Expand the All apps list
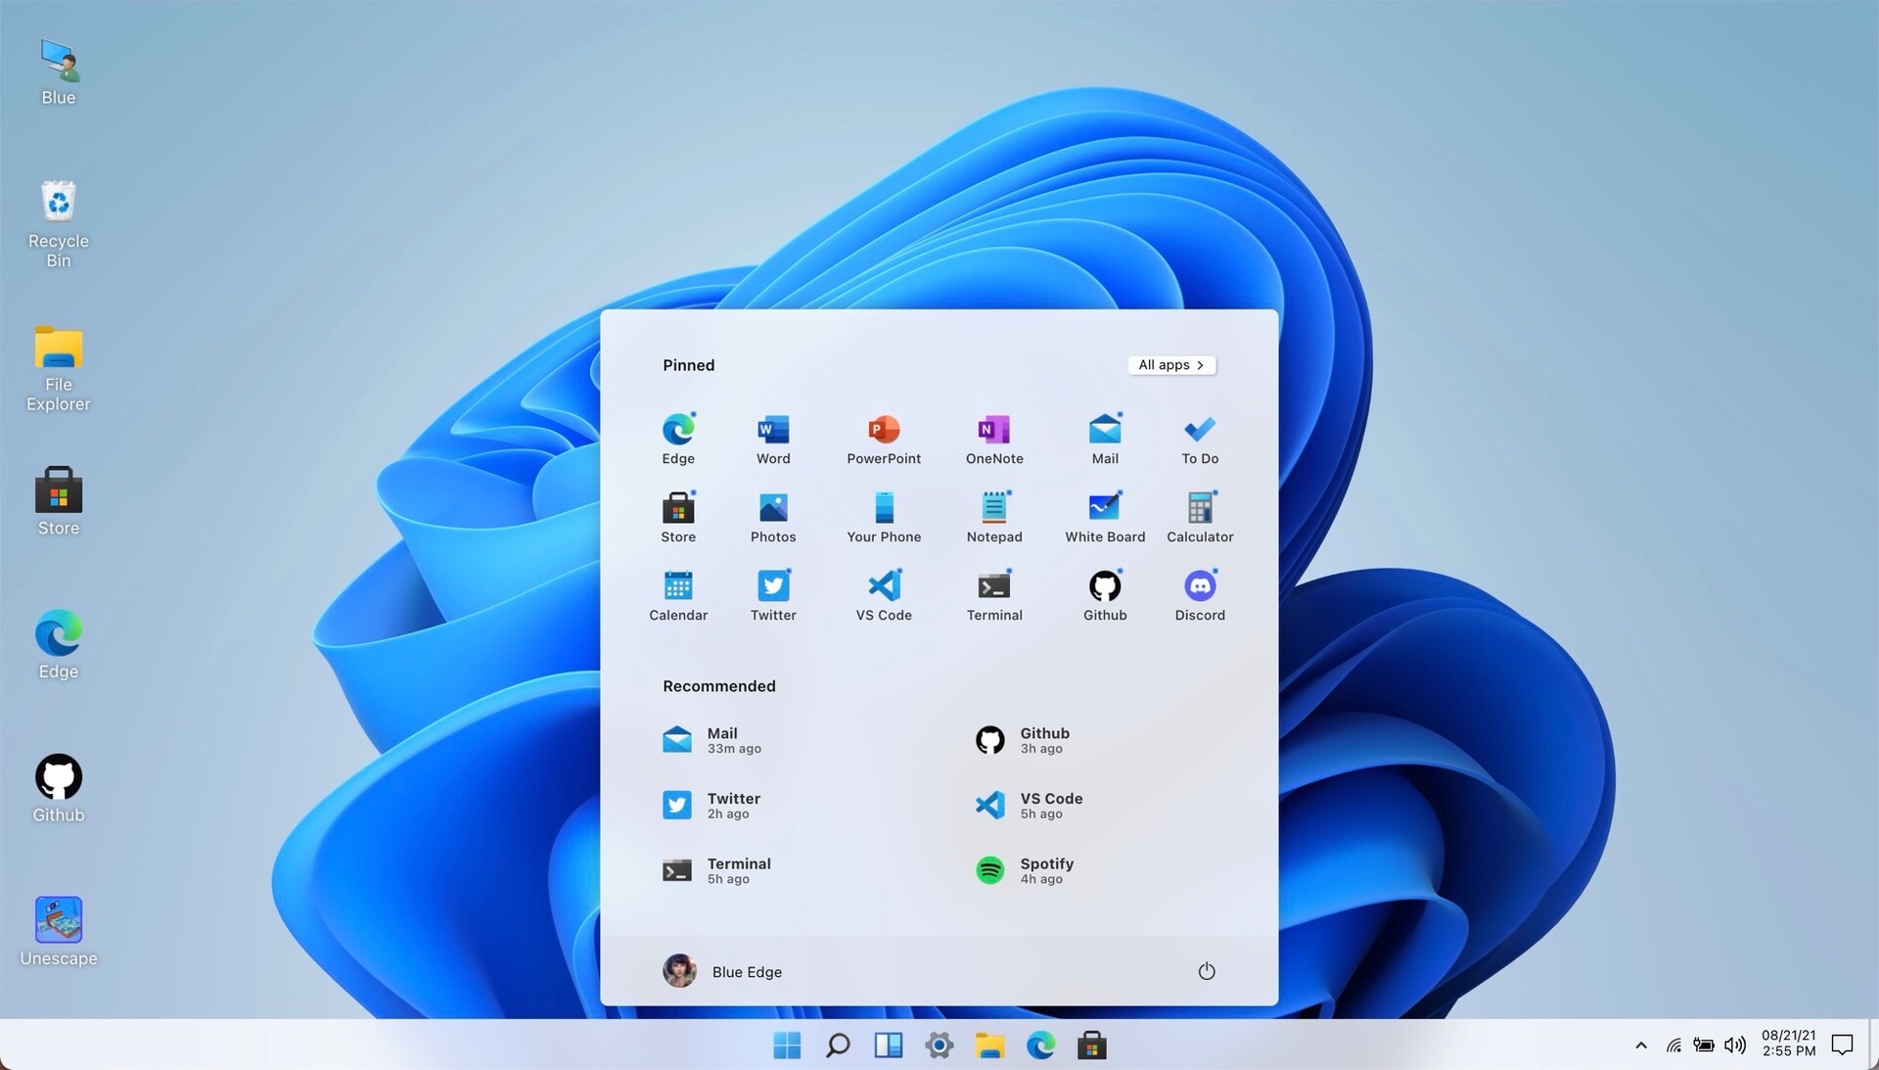Viewport: 1879px width, 1070px height. point(1171,365)
